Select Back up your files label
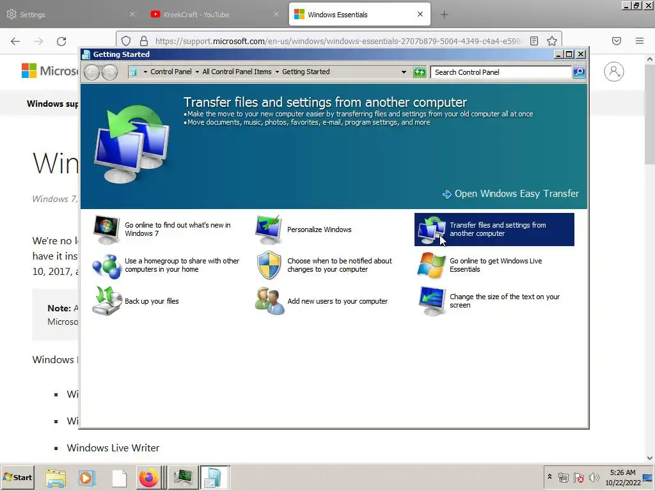The image size is (655, 491). [x=152, y=302]
